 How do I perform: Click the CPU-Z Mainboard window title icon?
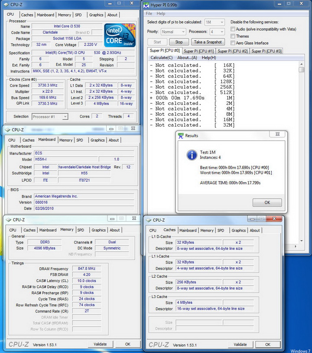[8, 130]
